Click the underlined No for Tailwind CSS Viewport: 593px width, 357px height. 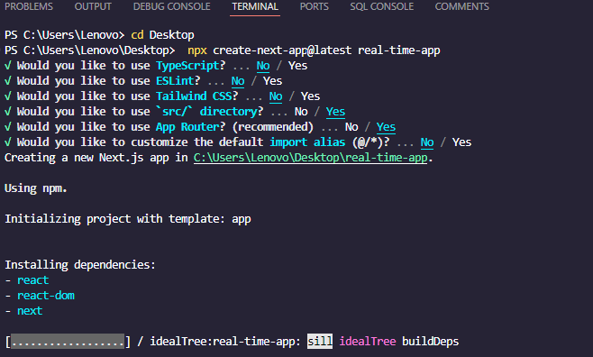click(x=276, y=96)
